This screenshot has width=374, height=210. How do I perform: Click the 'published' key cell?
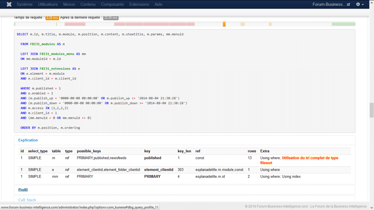coord(153,158)
